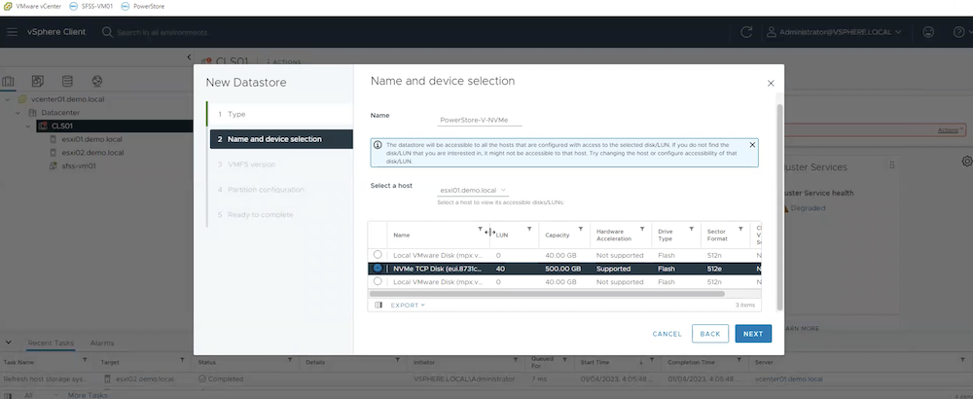The image size is (973, 399).
Task: Switch to the Recent Tasks tab
Action: point(51,343)
